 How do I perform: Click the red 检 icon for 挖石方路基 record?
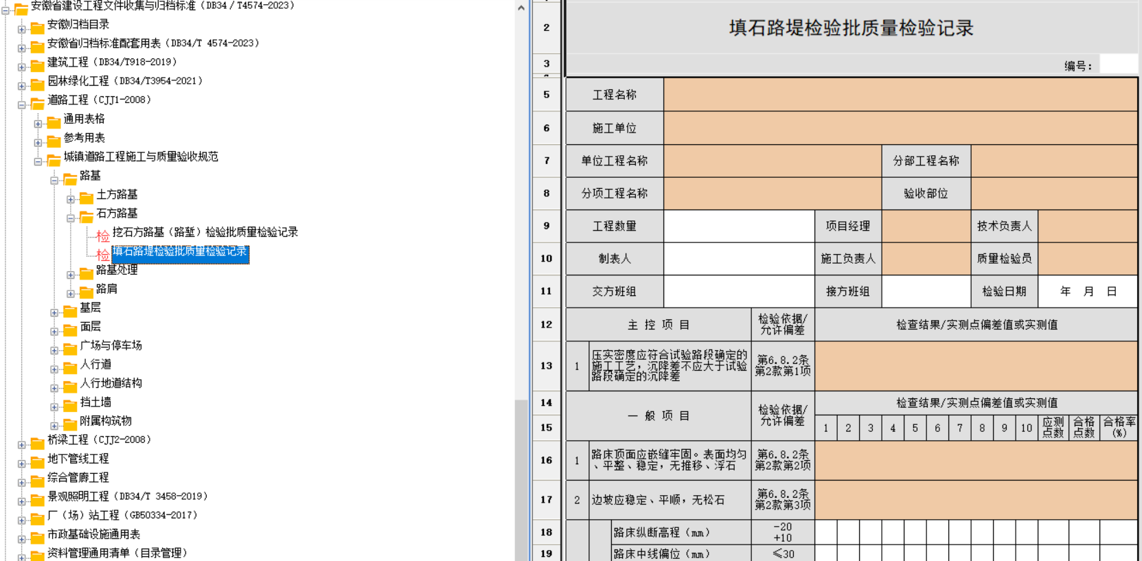[102, 236]
